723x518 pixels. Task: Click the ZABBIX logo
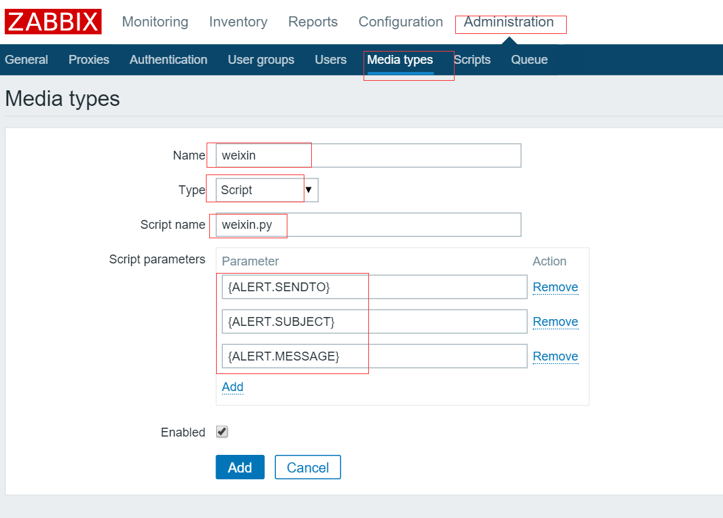tap(52, 21)
